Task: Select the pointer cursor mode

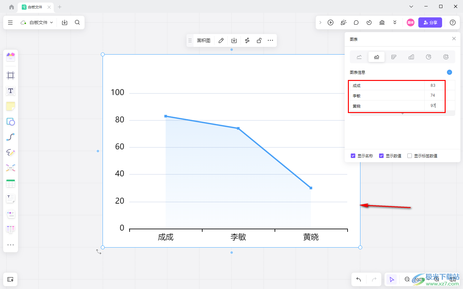Action: (392, 279)
